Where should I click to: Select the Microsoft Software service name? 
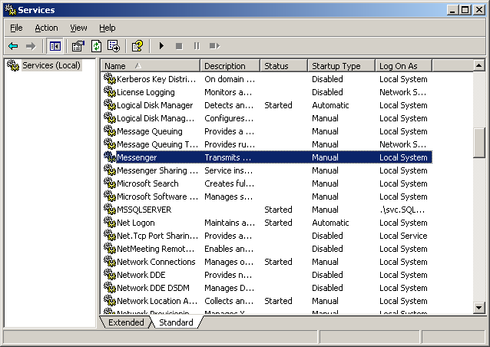(157, 197)
